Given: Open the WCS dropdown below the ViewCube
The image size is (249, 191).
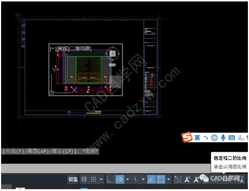Looking at the screenshot, I should point(112,65).
